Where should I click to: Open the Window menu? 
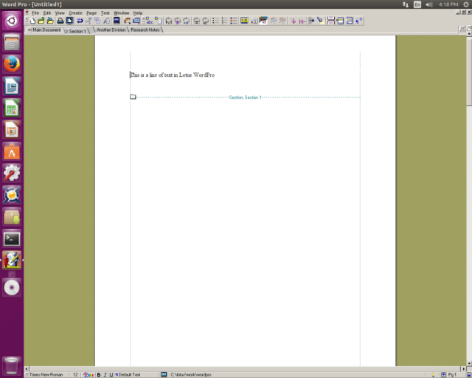[121, 13]
